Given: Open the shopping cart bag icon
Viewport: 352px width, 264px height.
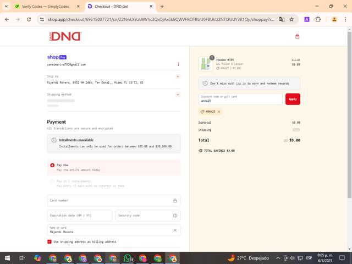Looking at the screenshot, I should [x=297, y=36].
